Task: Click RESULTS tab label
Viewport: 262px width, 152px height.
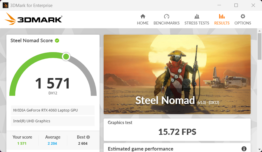Action: [222, 23]
